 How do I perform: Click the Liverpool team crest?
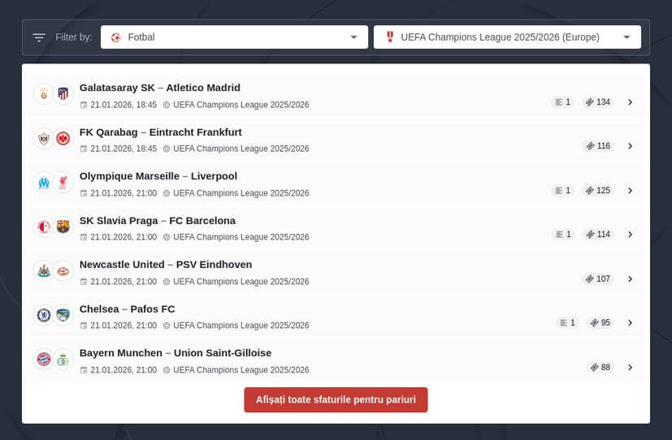coord(63,183)
